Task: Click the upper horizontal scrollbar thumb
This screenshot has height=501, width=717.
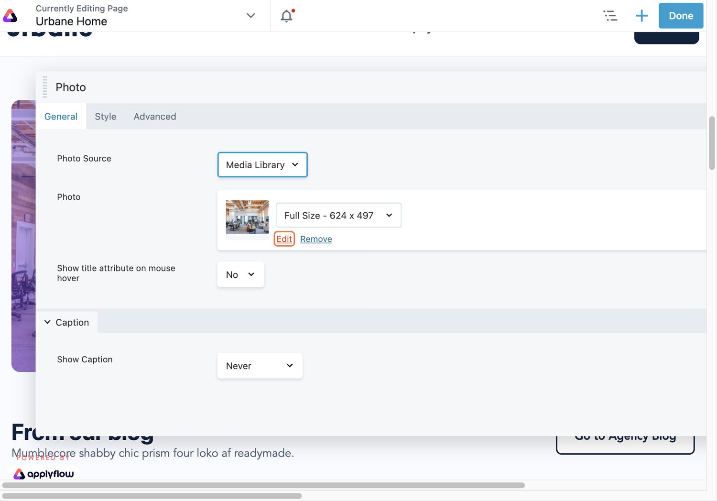Action: point(263,485)
